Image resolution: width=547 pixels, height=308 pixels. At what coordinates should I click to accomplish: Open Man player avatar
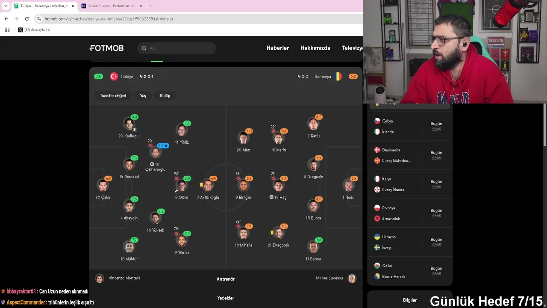click(x=243, y=138)
